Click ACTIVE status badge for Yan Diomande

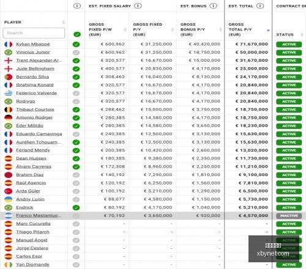pos(289,265)
